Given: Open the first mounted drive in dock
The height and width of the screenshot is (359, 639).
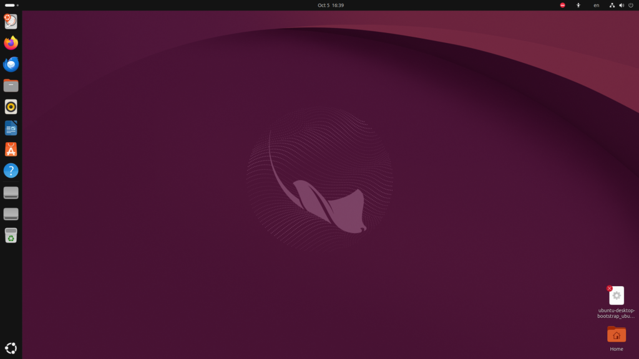Looking at the screenshot, I should click(11, 193).
